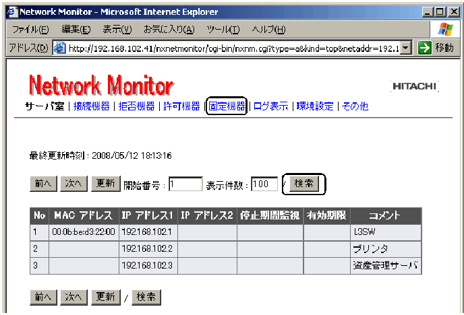Click the top 前へ button
The image size is (464, 315).
tap(43, 184)
